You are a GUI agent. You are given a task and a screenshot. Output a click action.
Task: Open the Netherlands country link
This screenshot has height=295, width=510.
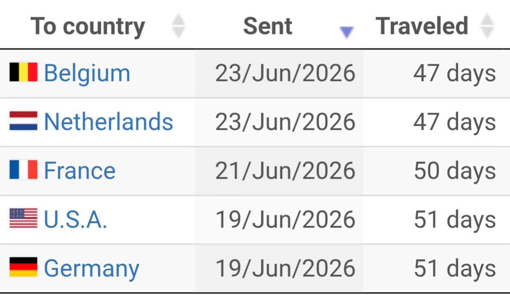pos(109,122)
